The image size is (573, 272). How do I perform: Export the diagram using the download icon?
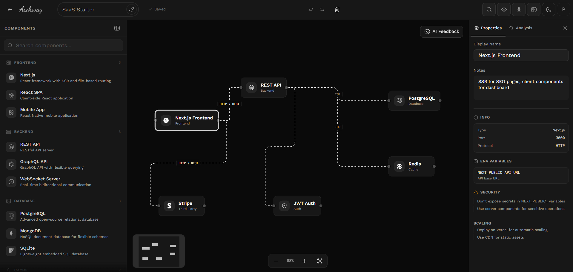(519, 9)
